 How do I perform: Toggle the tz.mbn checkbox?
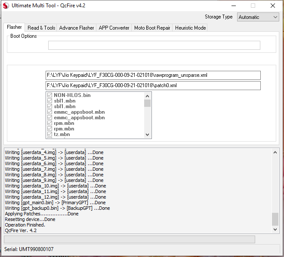click(x=49, y=134)
